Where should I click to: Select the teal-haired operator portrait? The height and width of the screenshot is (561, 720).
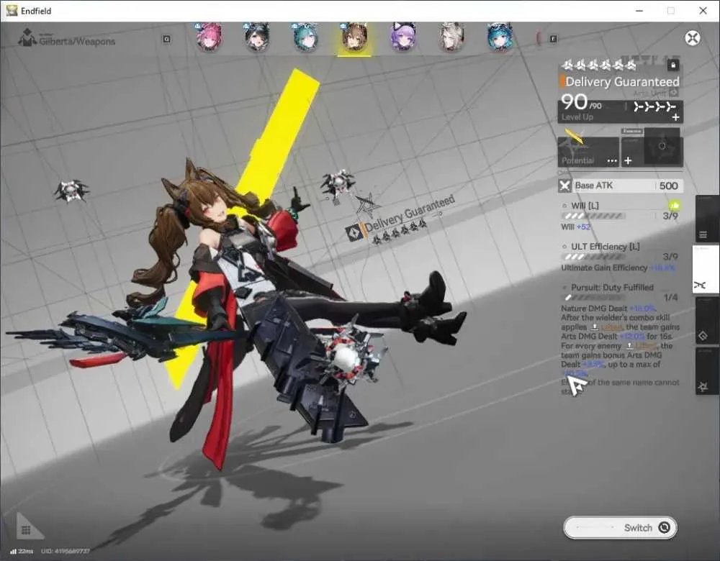[305, 37]
